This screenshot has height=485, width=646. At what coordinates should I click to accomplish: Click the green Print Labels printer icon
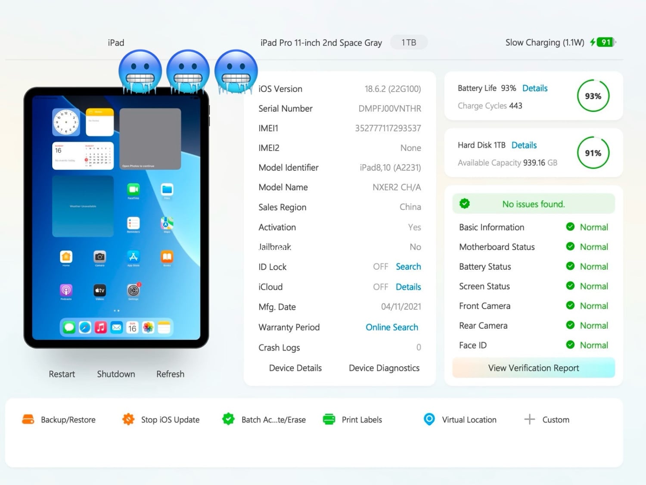tap(329, 420)
